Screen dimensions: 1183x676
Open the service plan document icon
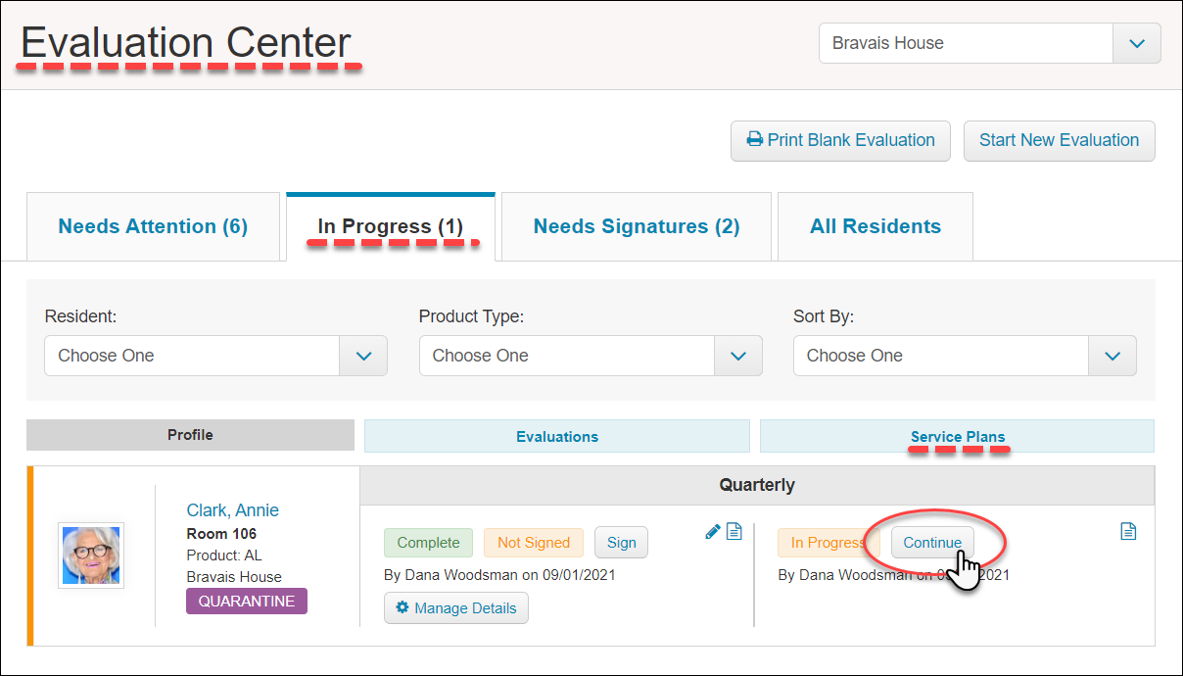tap(1128, 531)
